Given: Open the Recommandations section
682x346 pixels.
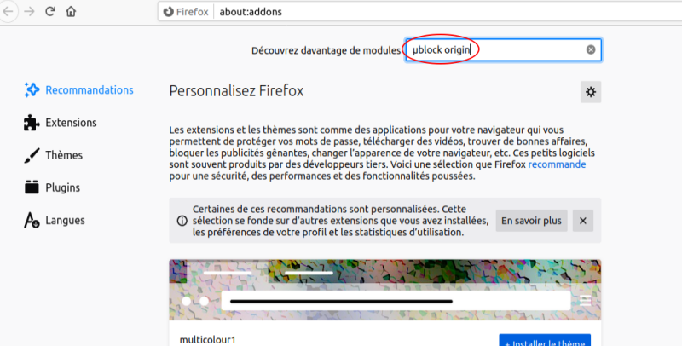Looking at the screenshot, I should 78,90.
